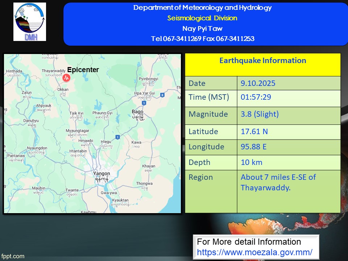348x261 pixels.
Task: Select the Depth value 10 km
Action: (251, 162)
